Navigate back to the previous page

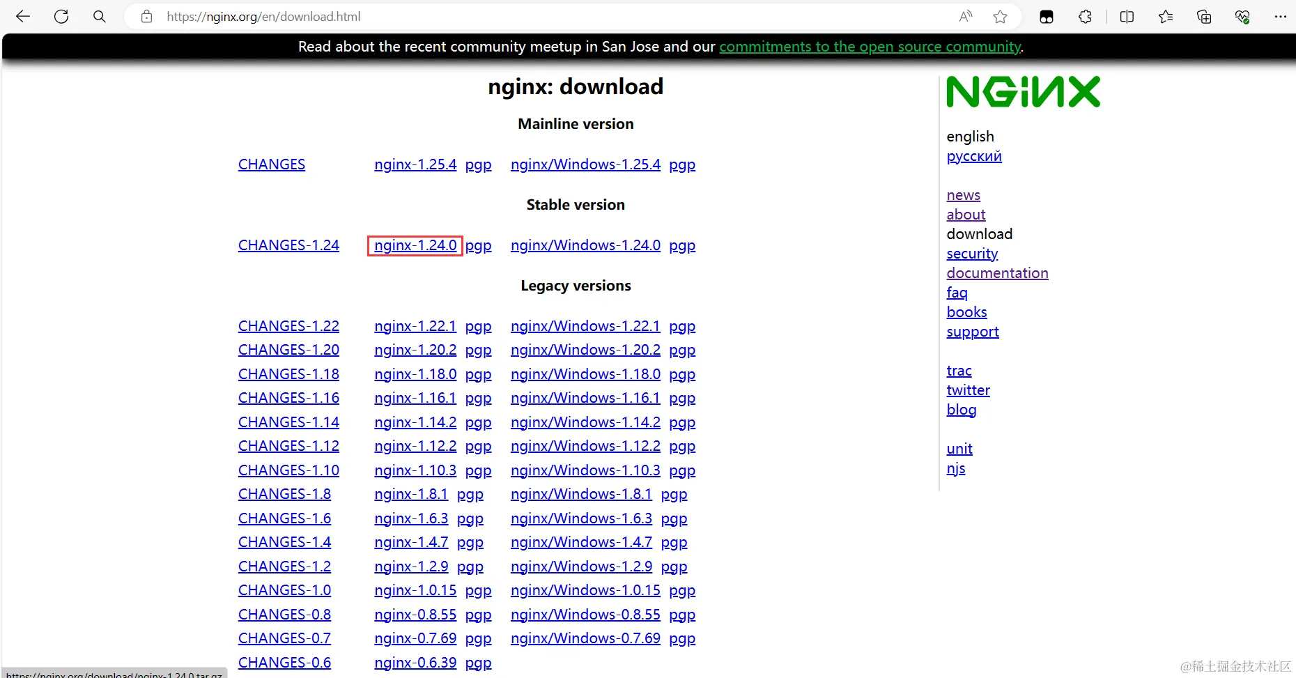tap(23, 16)
